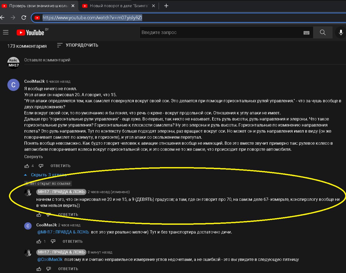Select the Проверь свои знания browser tab
This screenshot has height=273, width=346.
[x=37, y=5]
